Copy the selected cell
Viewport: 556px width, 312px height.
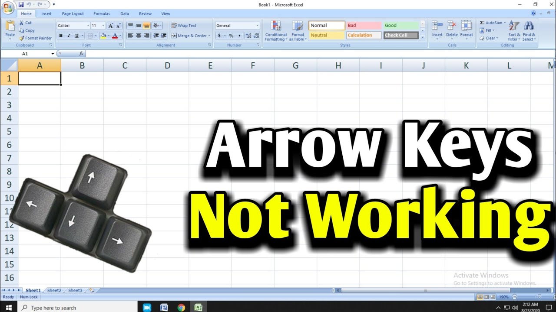27,30
